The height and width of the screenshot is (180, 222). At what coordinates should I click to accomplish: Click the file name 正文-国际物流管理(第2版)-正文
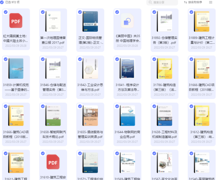point(91,40)
